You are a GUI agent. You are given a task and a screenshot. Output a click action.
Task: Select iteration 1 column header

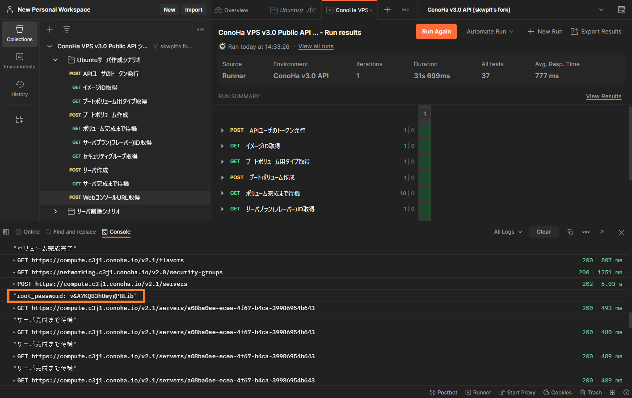click(425, 114)
